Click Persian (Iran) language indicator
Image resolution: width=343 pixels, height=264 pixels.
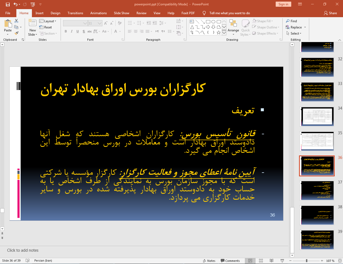tap(43, 261)
